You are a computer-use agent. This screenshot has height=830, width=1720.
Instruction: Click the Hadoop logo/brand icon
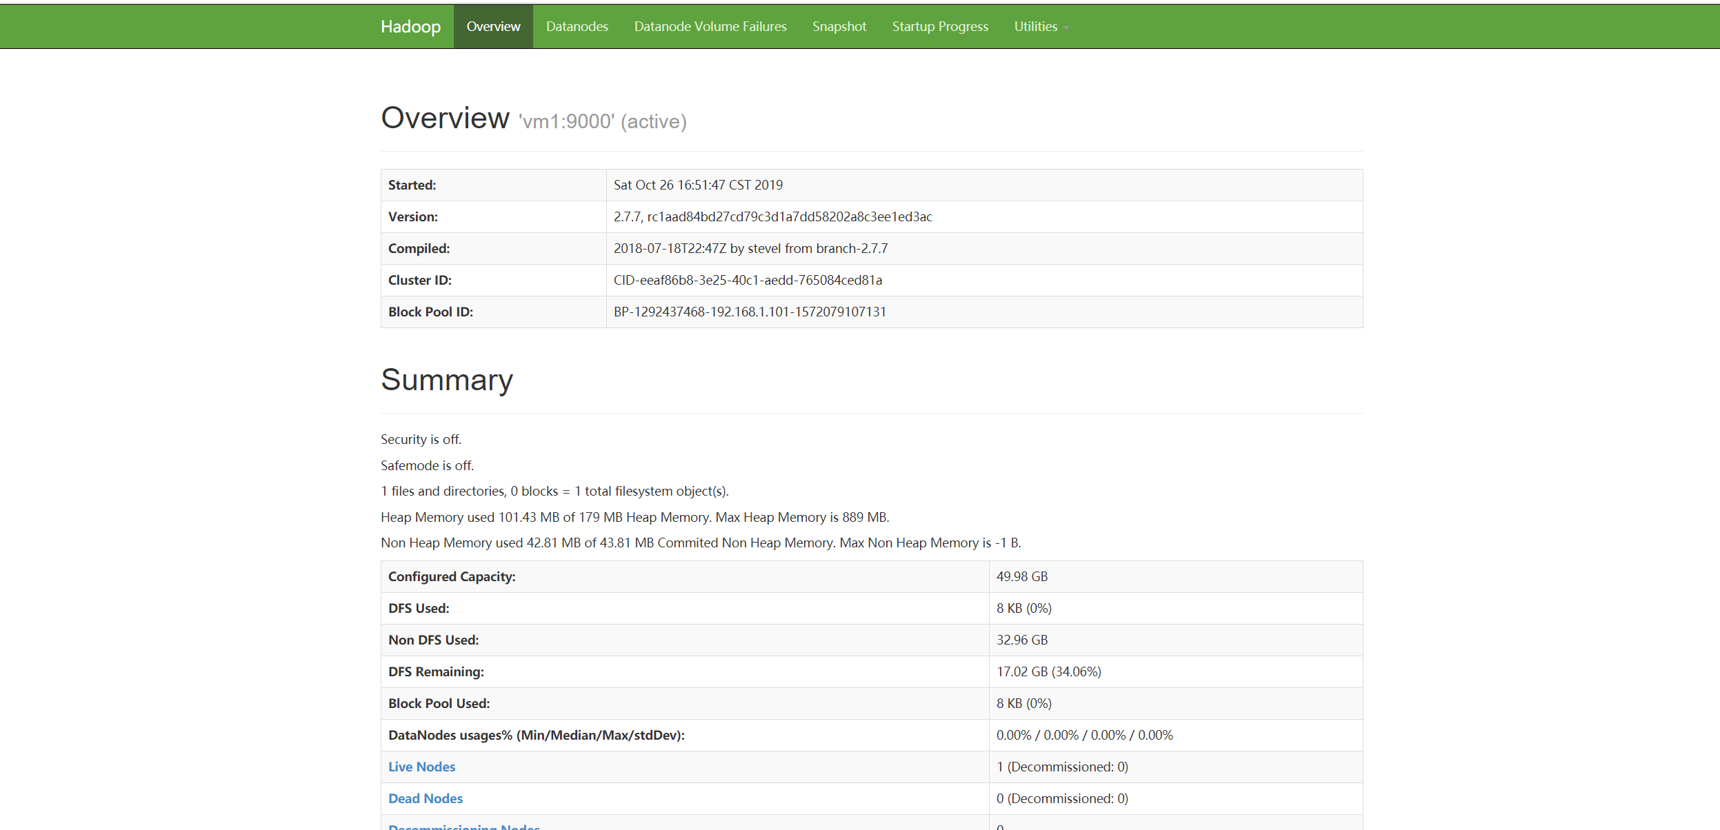coord(410,26)
